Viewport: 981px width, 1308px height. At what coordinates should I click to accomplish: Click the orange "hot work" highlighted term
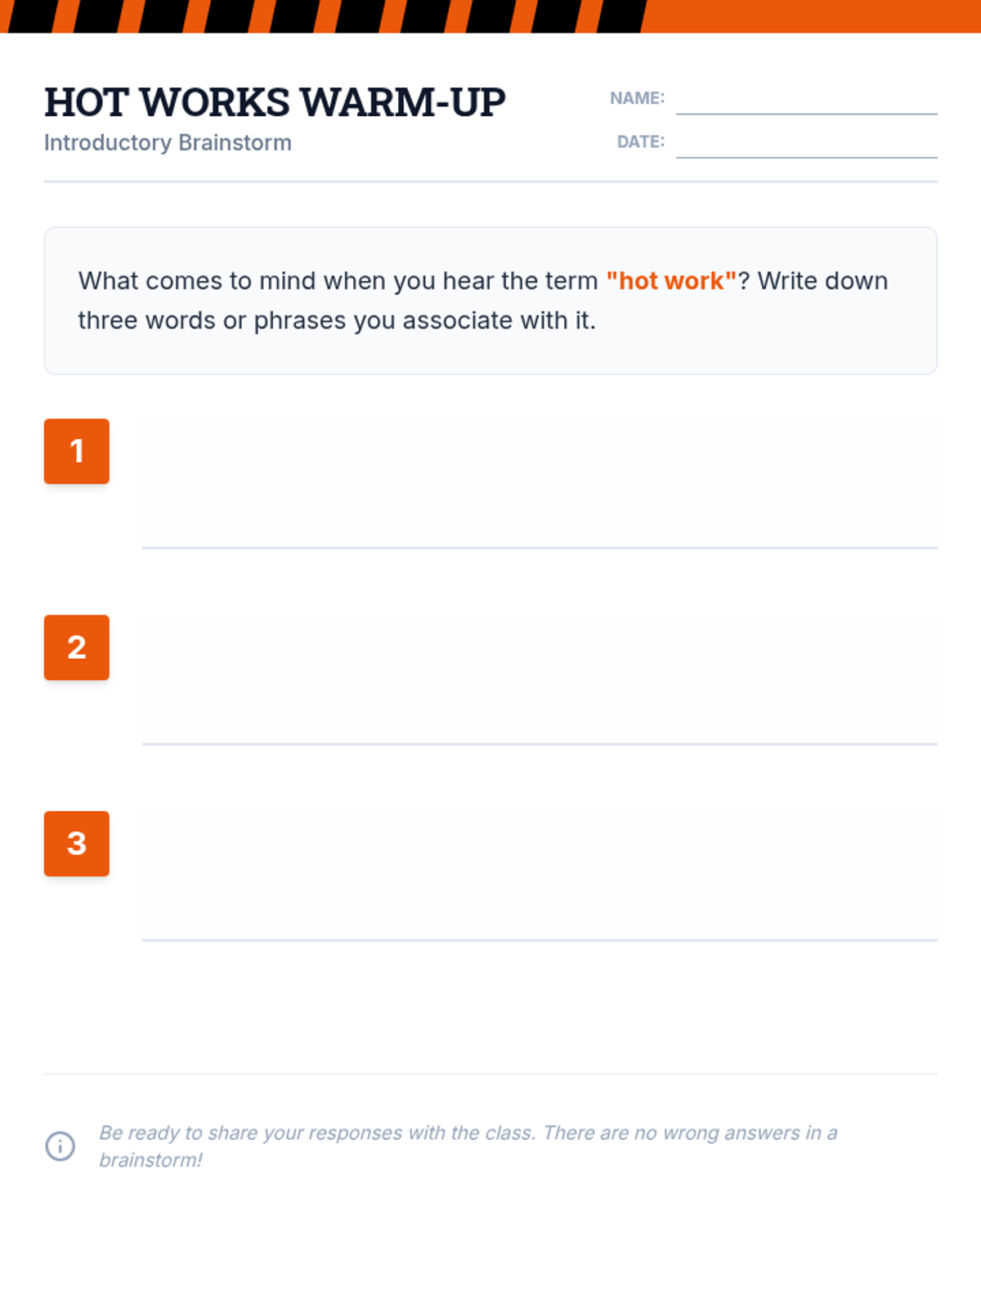(671, 281)
